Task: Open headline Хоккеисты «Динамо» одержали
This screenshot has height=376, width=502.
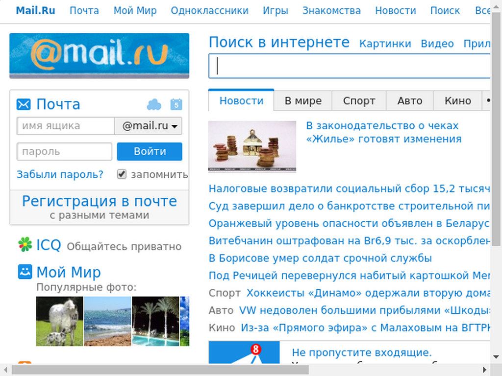Action: coord(368,293)
